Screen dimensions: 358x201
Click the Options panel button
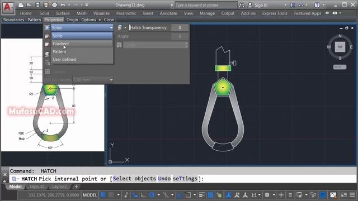click(x=88, y=20)
